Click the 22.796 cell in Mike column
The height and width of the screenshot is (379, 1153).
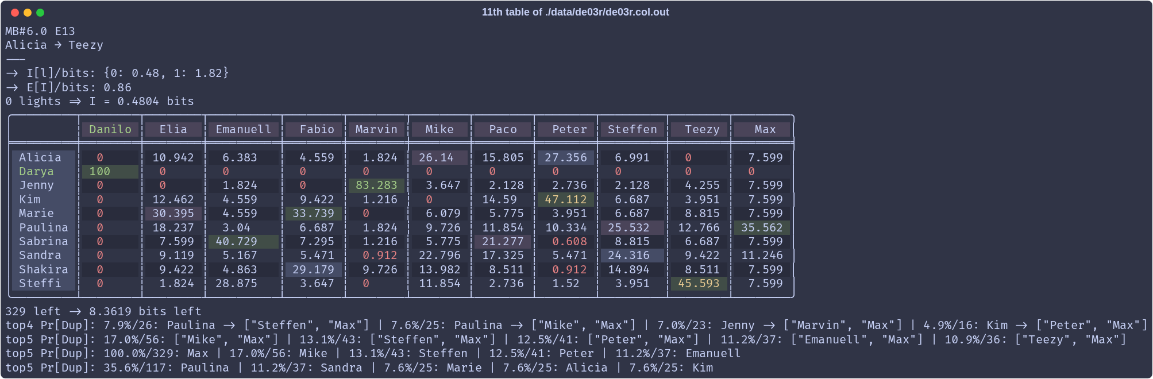point(440,255)
